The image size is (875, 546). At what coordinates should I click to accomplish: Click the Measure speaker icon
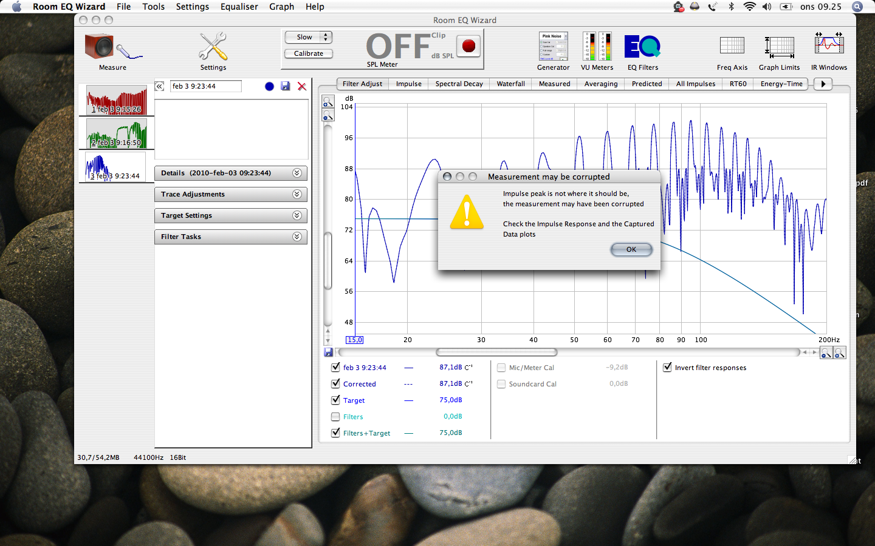tap(112, 47)
